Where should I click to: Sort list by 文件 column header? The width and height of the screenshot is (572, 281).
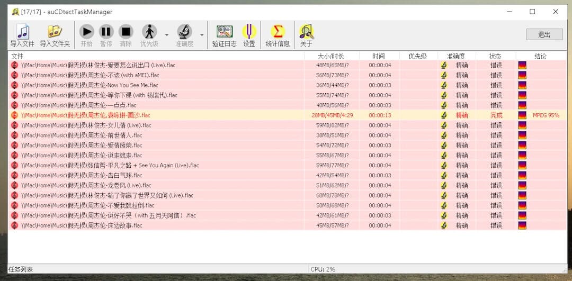coord(156,56)
